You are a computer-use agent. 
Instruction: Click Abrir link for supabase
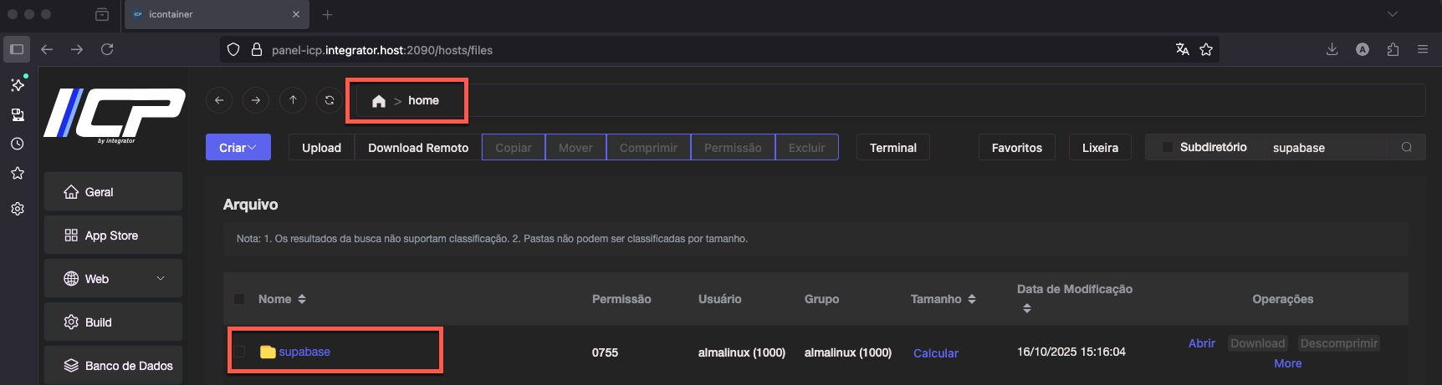coord(1202,343)
